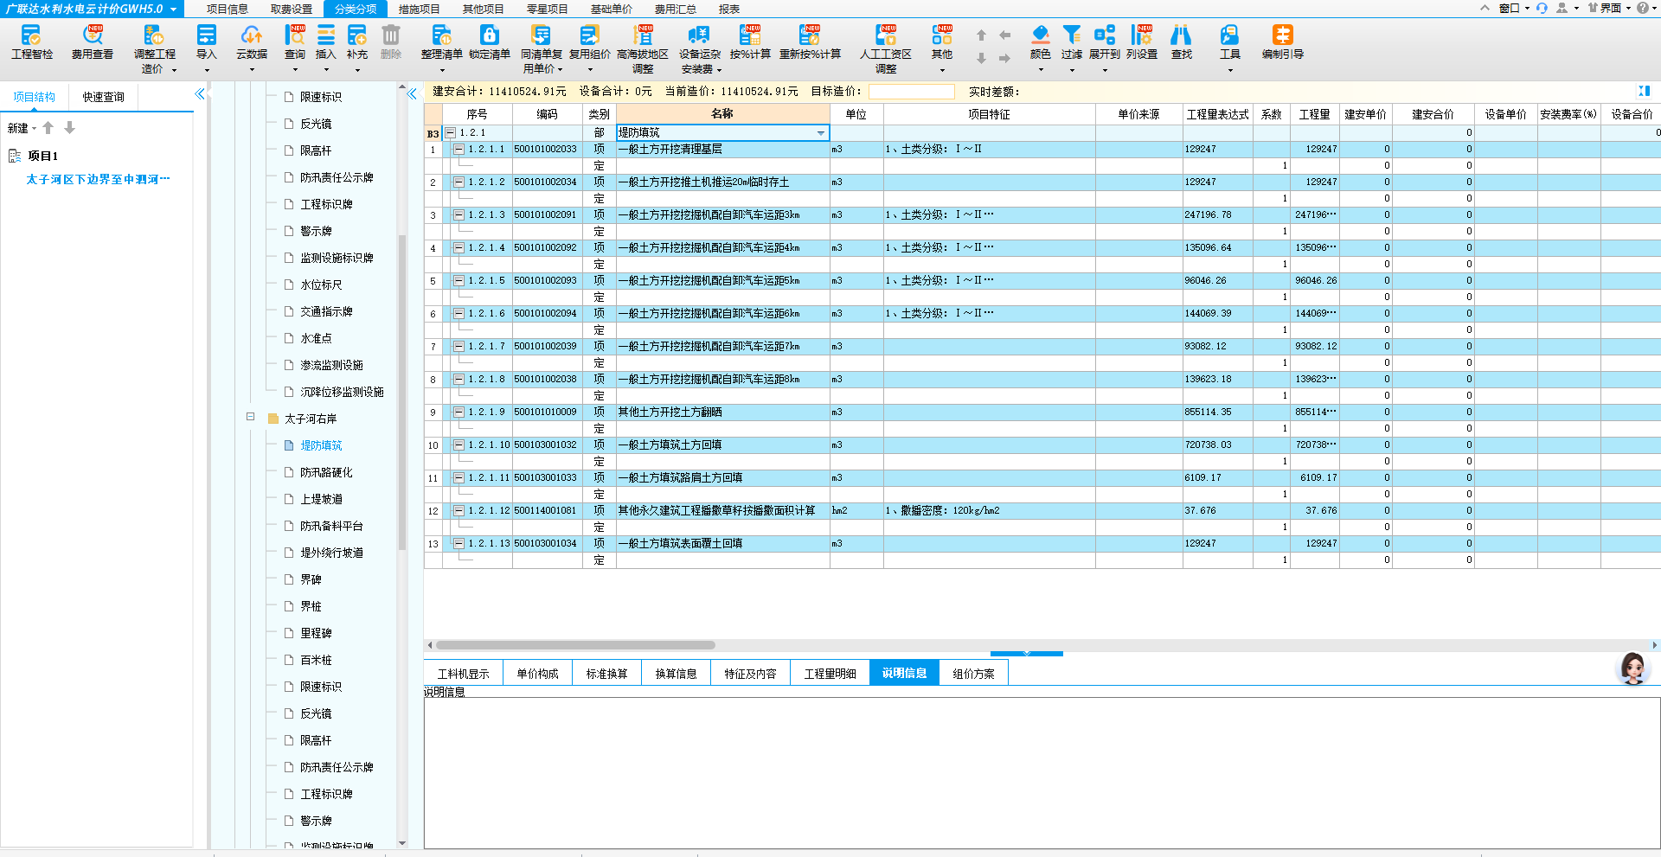Move item up with up arrow

click(981, 35)
